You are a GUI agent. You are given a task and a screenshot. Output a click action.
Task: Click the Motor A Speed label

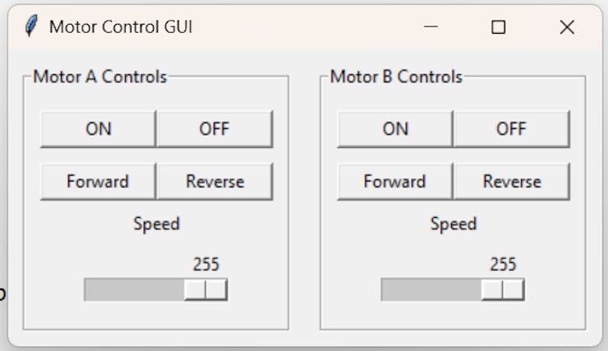point(156,224)
